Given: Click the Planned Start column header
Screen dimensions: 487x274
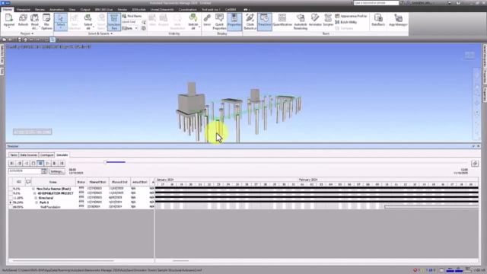Looking at the screenshot, I should (x=97, y=182).
